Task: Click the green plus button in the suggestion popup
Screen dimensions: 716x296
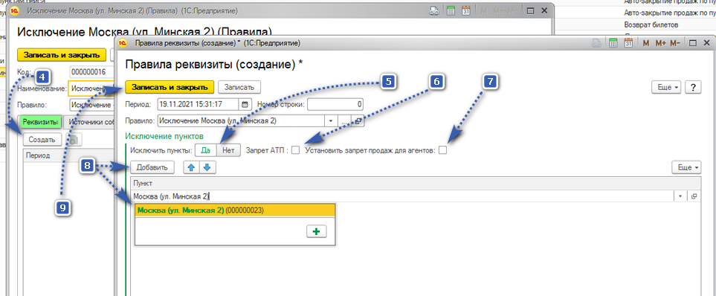Action: tap(315, 231)
